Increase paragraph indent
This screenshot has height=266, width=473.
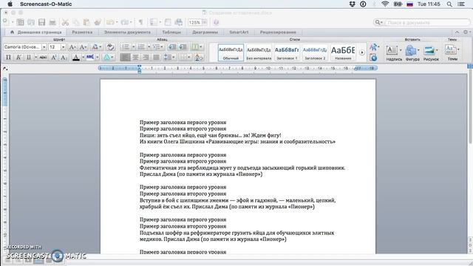(x=183, y=47)
